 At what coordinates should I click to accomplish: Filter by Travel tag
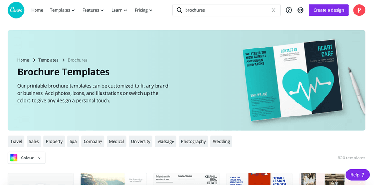tap(16, 141)
